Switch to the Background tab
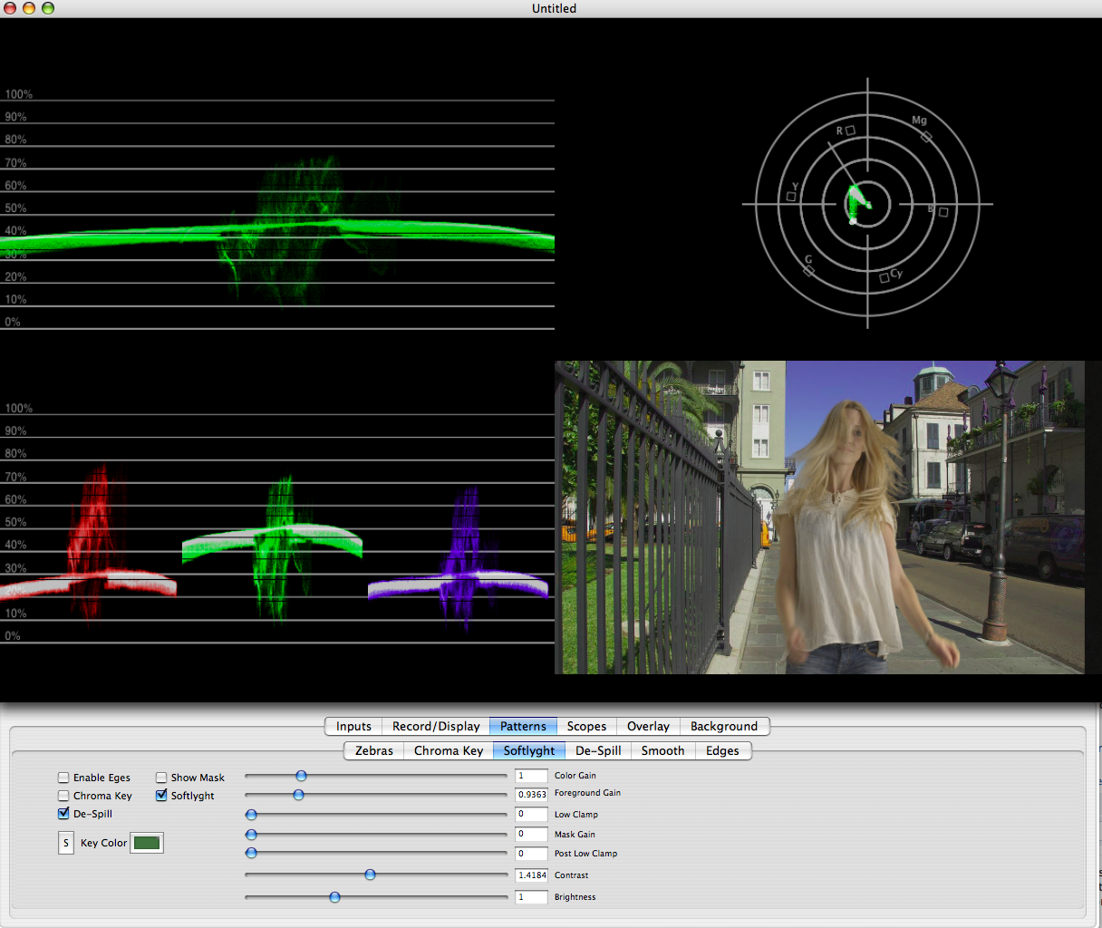This screenshot has height=928, width=1102. tap(724, 726)
